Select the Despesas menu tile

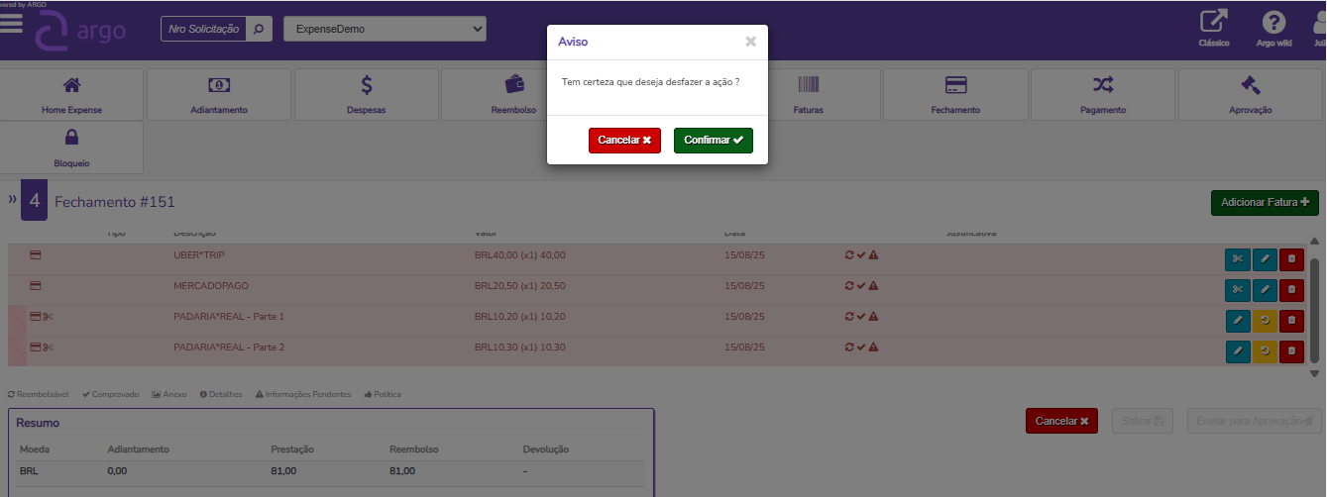tap(366, 94)
